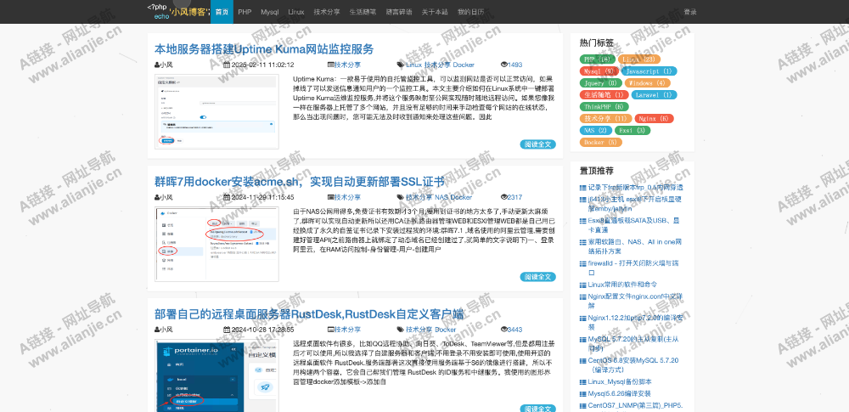Viewport: 849px width, 412px height.
Task: Select the Laravel (1) tag
Action: coord(654,95)
